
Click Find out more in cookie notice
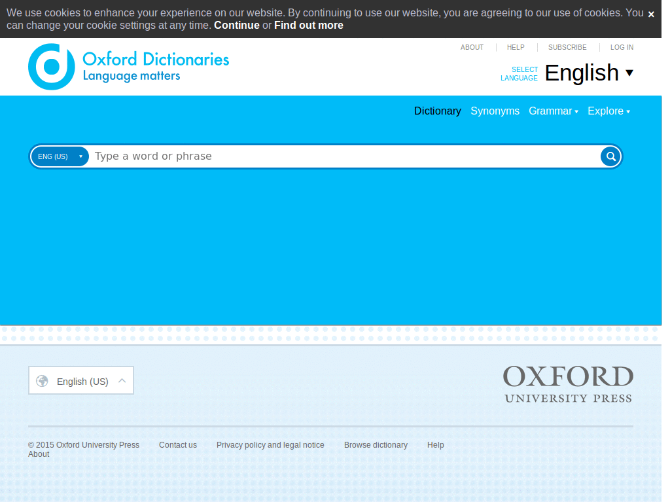pyautogui.click(x=309, y=26)
